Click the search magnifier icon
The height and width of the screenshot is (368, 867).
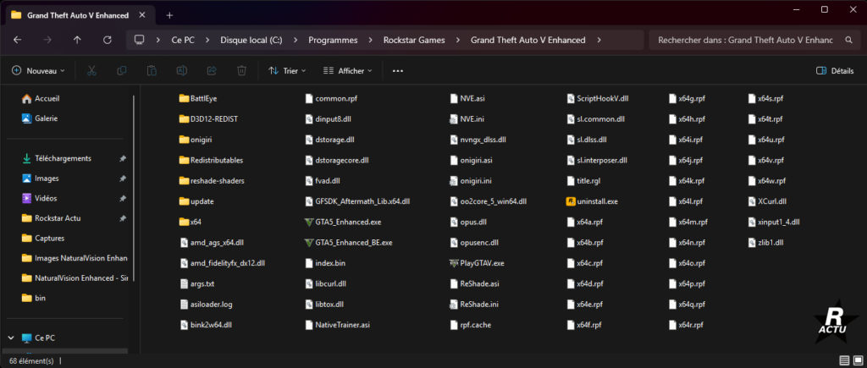pos(848,40)
